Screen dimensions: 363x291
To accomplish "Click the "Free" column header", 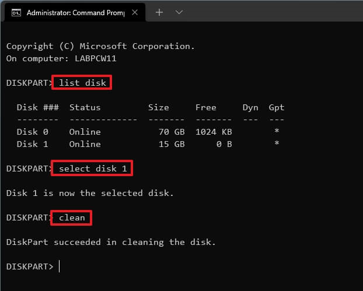I will point(205,107).
